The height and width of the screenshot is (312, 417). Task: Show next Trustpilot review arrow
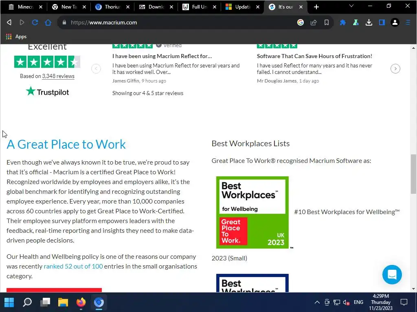tap(395, 69)
